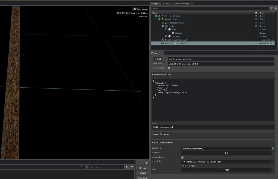Click the Add button in the Property panel
Image resolution: width=278 pixels, height=179 pixels.
(x=157, y=59)
